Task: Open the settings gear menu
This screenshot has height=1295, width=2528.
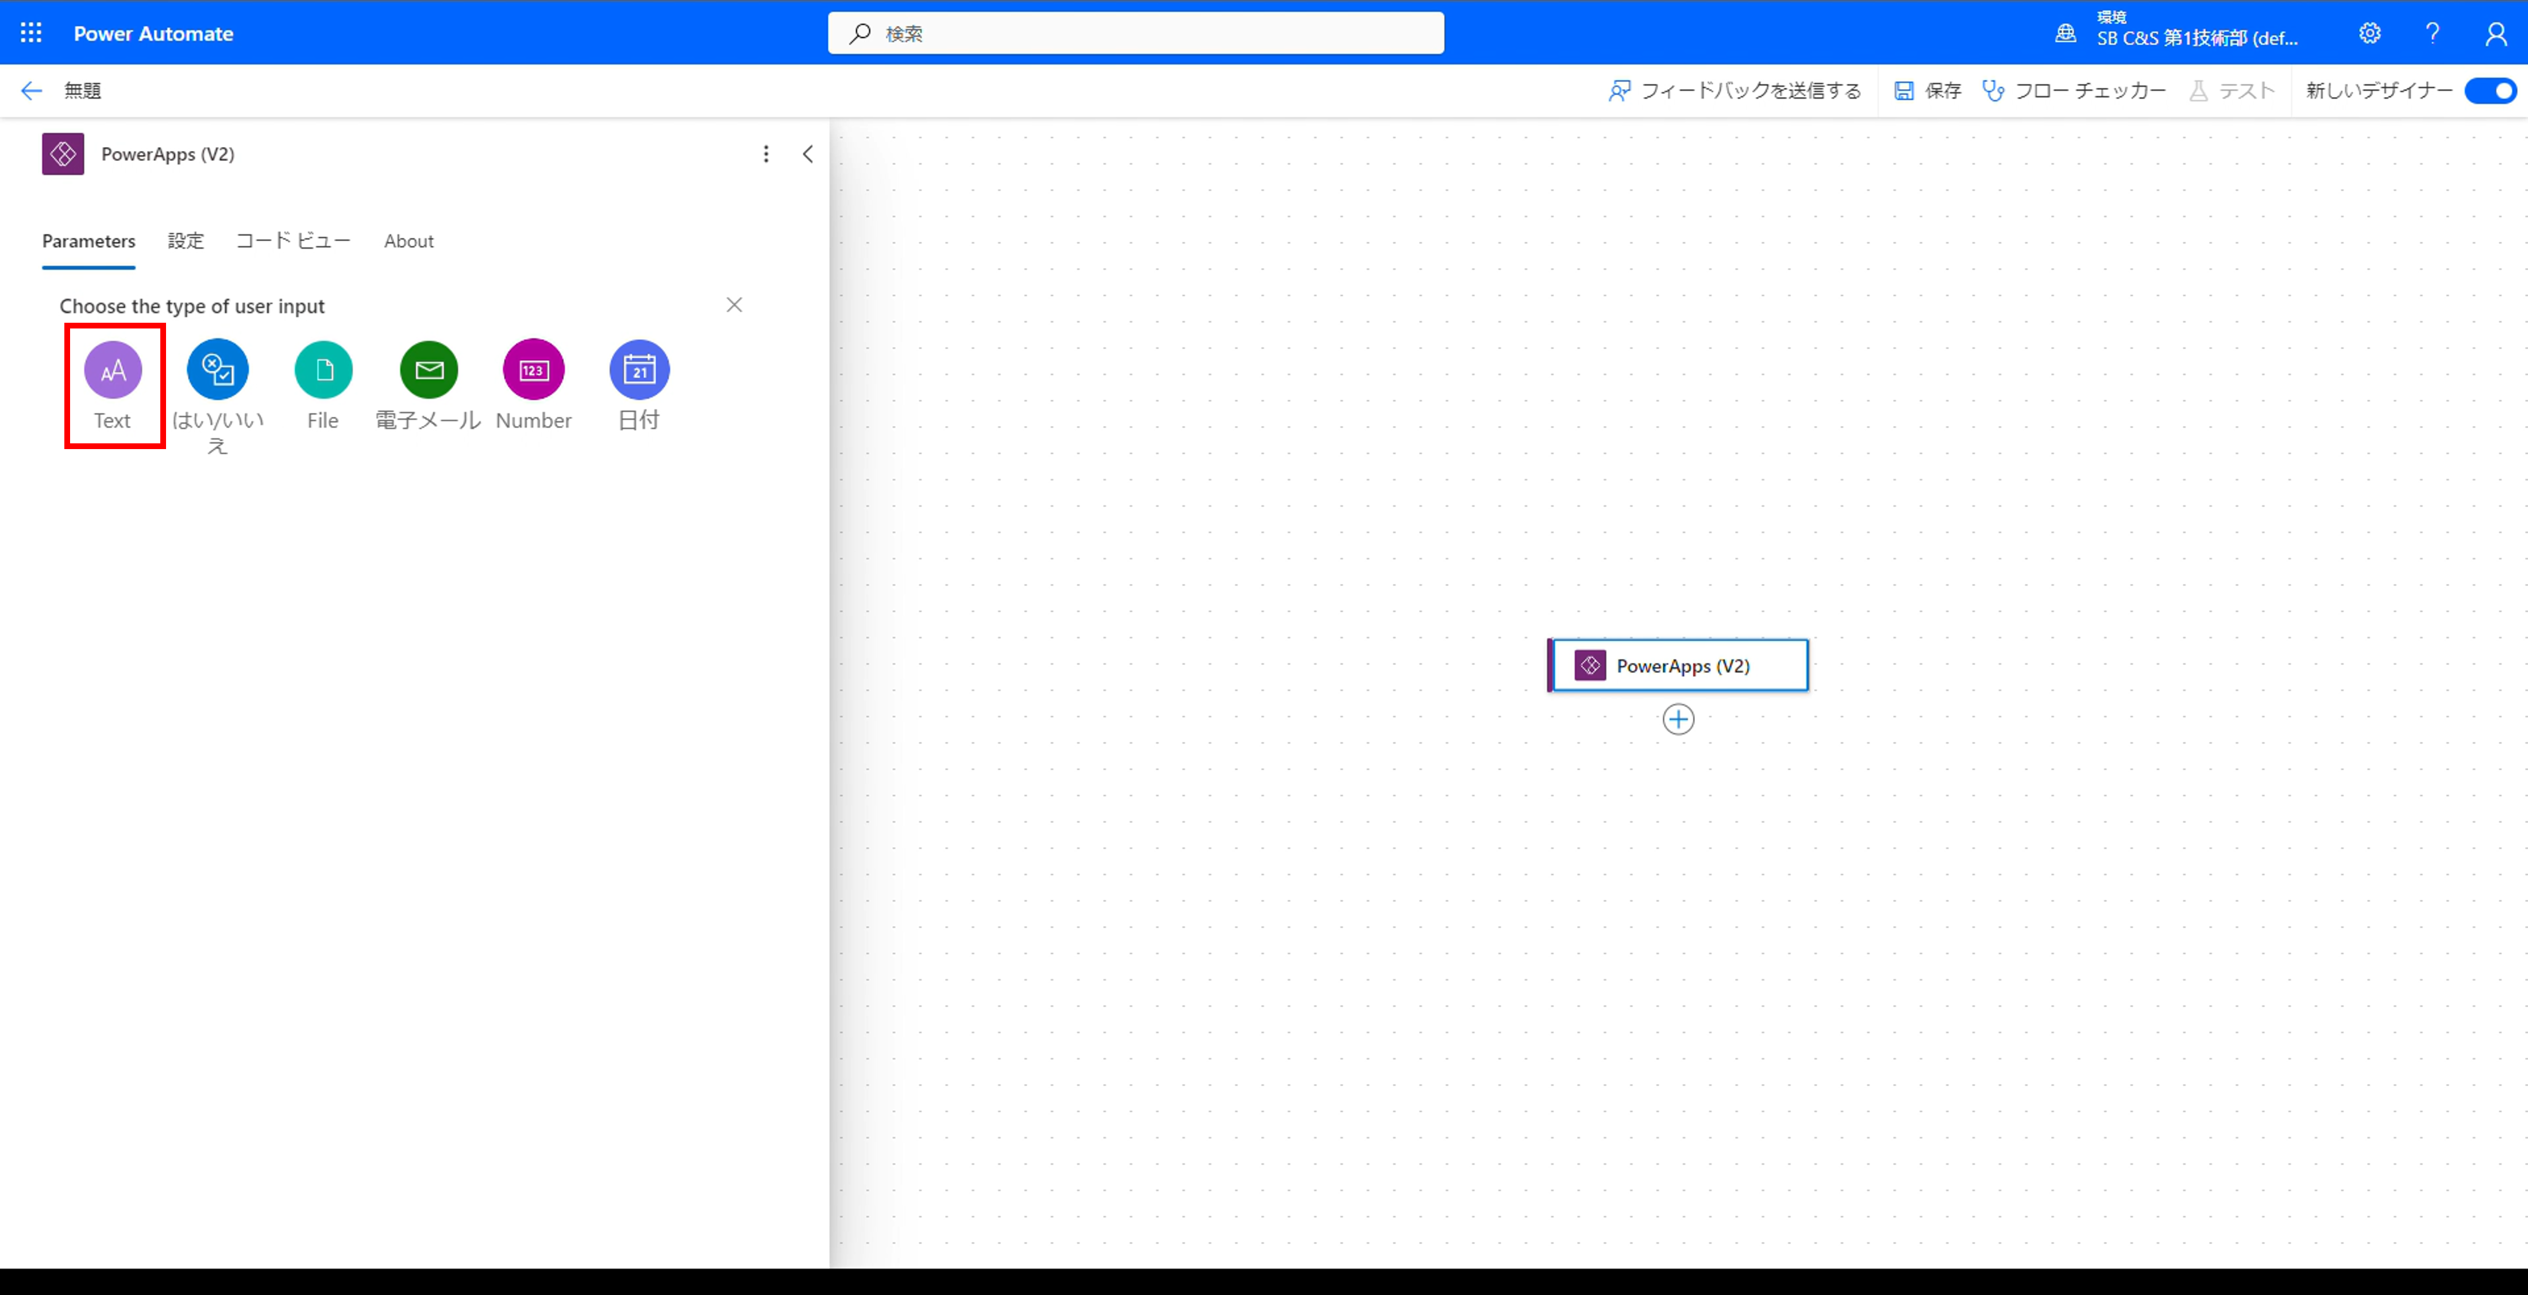Action: 2369,33
